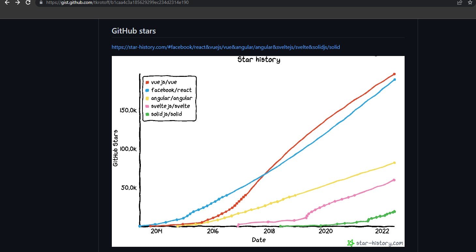Click the browser back arrow
The height and width of the screenshot is (252, 476).
click(x=7, y=2)
